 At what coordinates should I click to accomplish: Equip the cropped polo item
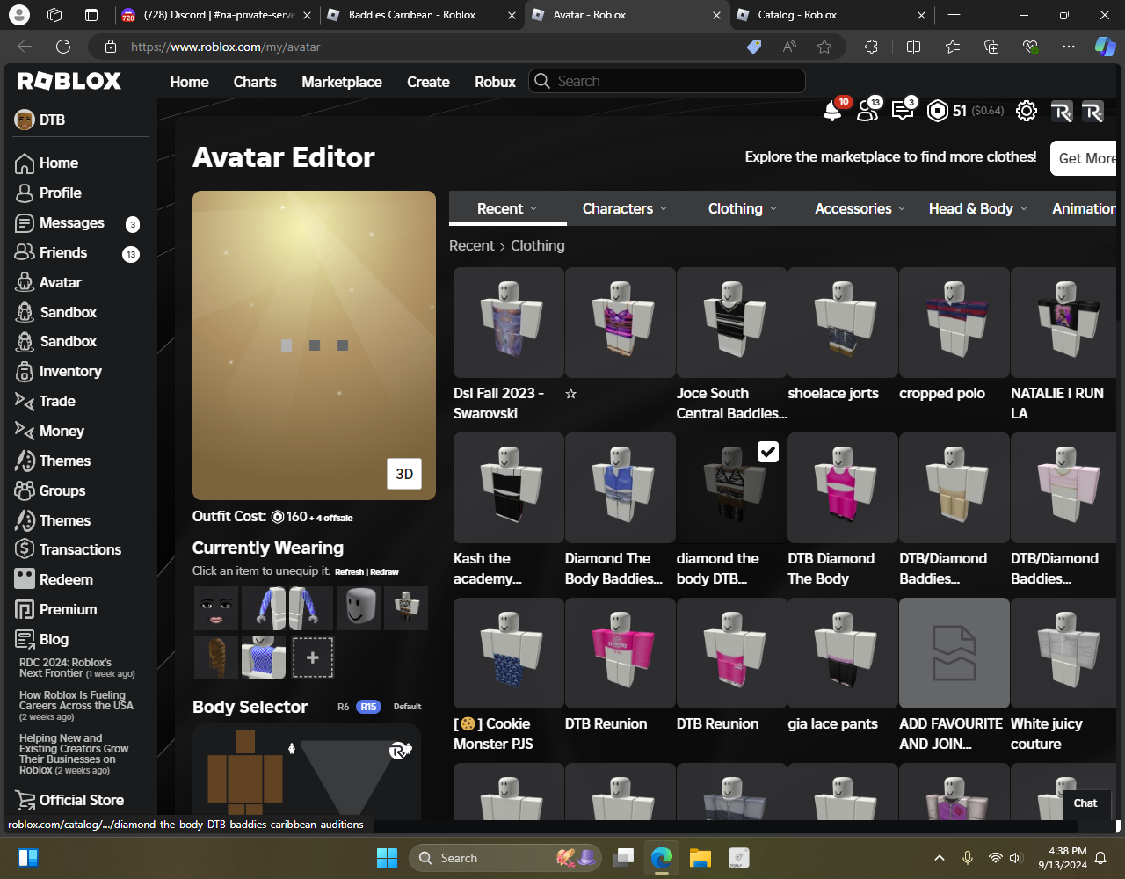(x=954, y=323)
